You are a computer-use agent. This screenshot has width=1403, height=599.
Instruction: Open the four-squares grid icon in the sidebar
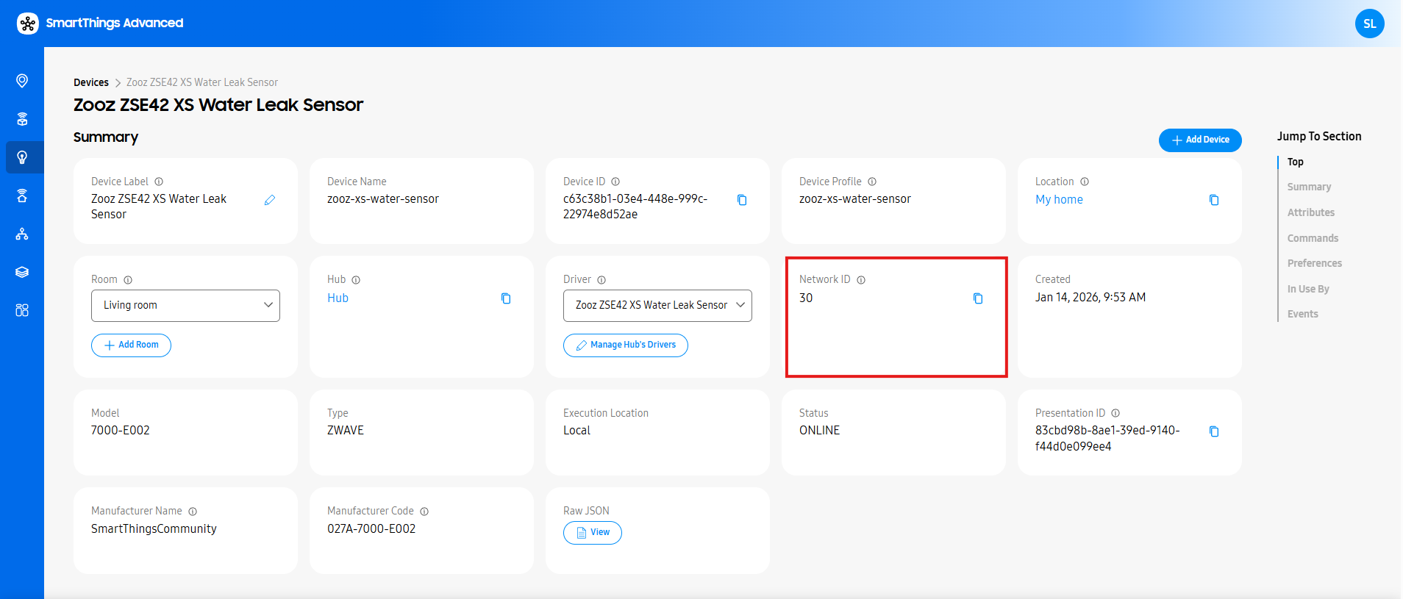22,310
